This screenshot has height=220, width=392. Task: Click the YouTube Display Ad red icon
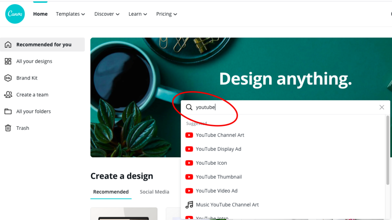[x=189, y=149]
